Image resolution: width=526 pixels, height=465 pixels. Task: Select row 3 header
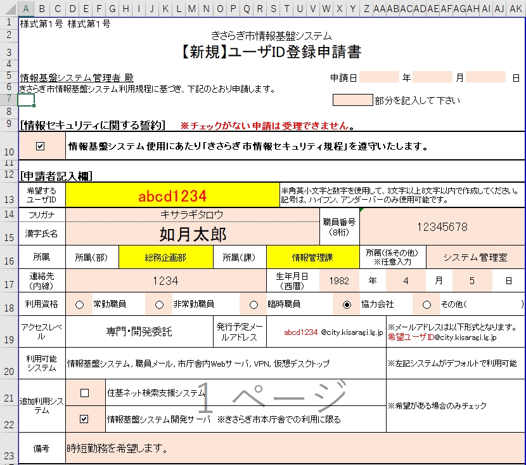(9, 52)
